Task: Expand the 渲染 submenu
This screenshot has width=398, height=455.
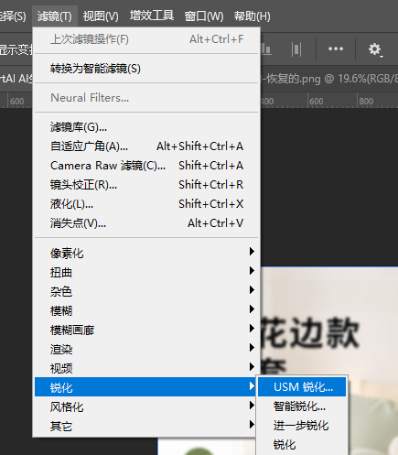Action: (x=146, y=349)
